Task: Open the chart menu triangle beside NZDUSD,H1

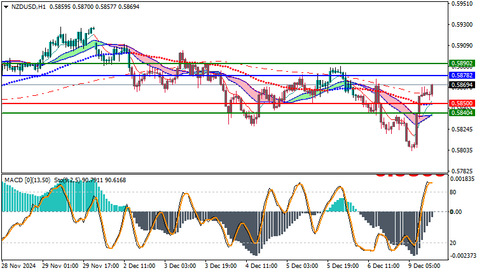Action: [x=6, y=7]
